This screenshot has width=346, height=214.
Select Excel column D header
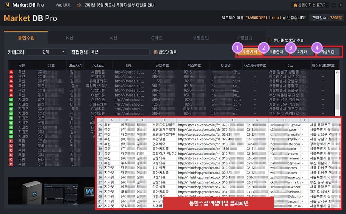point(164,120)
